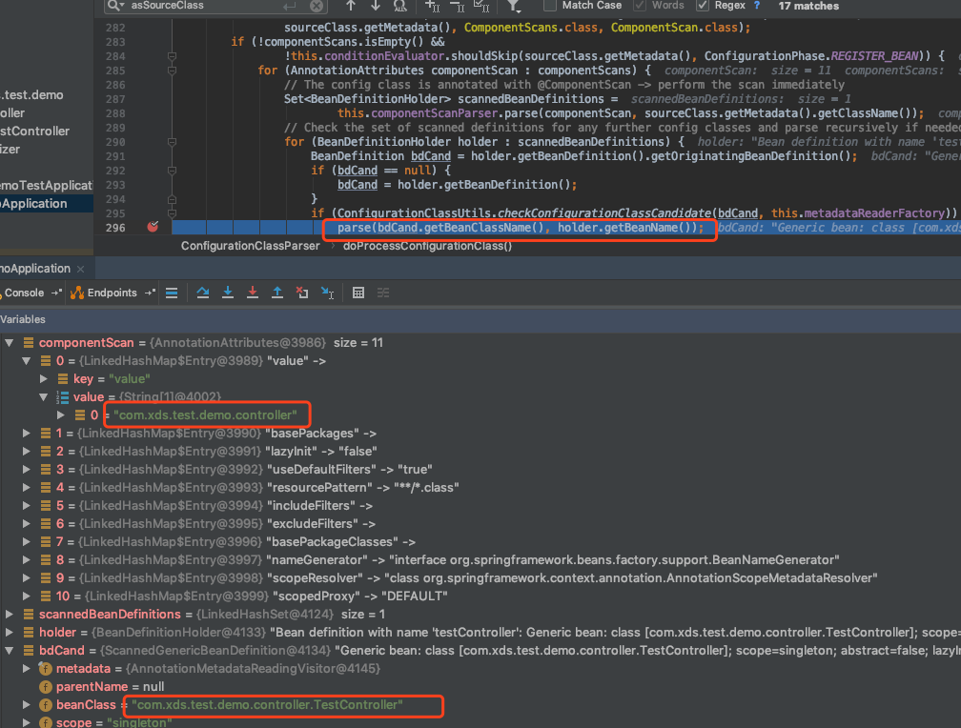Select .test.demo package in project tree
Image resolution: width=961 pixels, height=728 pixels.
[31, 95]
